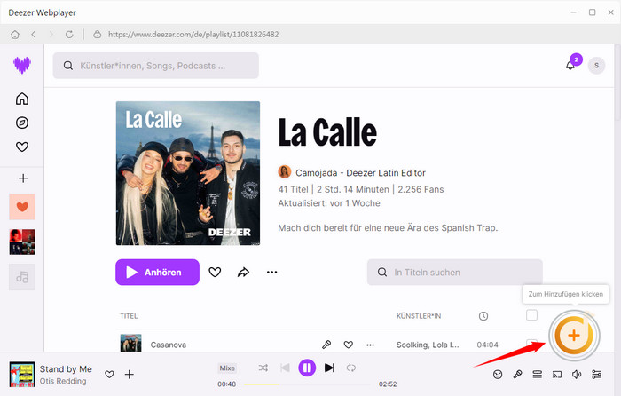Toggle shuffle in the player
This screenshot has height=396, width=621.
tap(263, 368)
